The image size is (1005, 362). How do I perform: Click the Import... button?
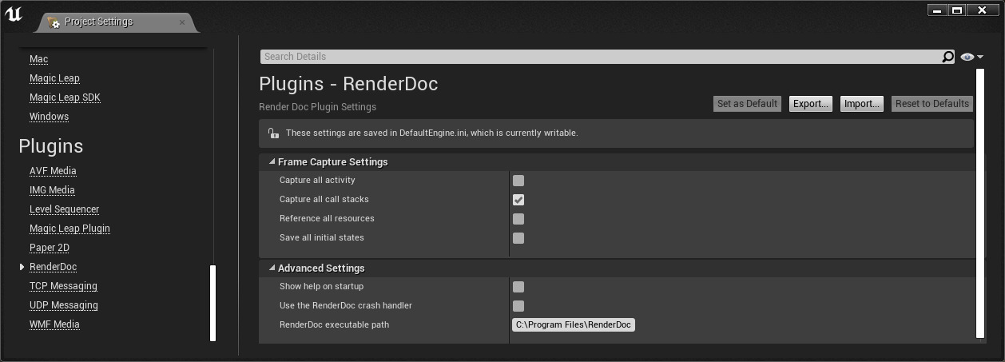861,104
